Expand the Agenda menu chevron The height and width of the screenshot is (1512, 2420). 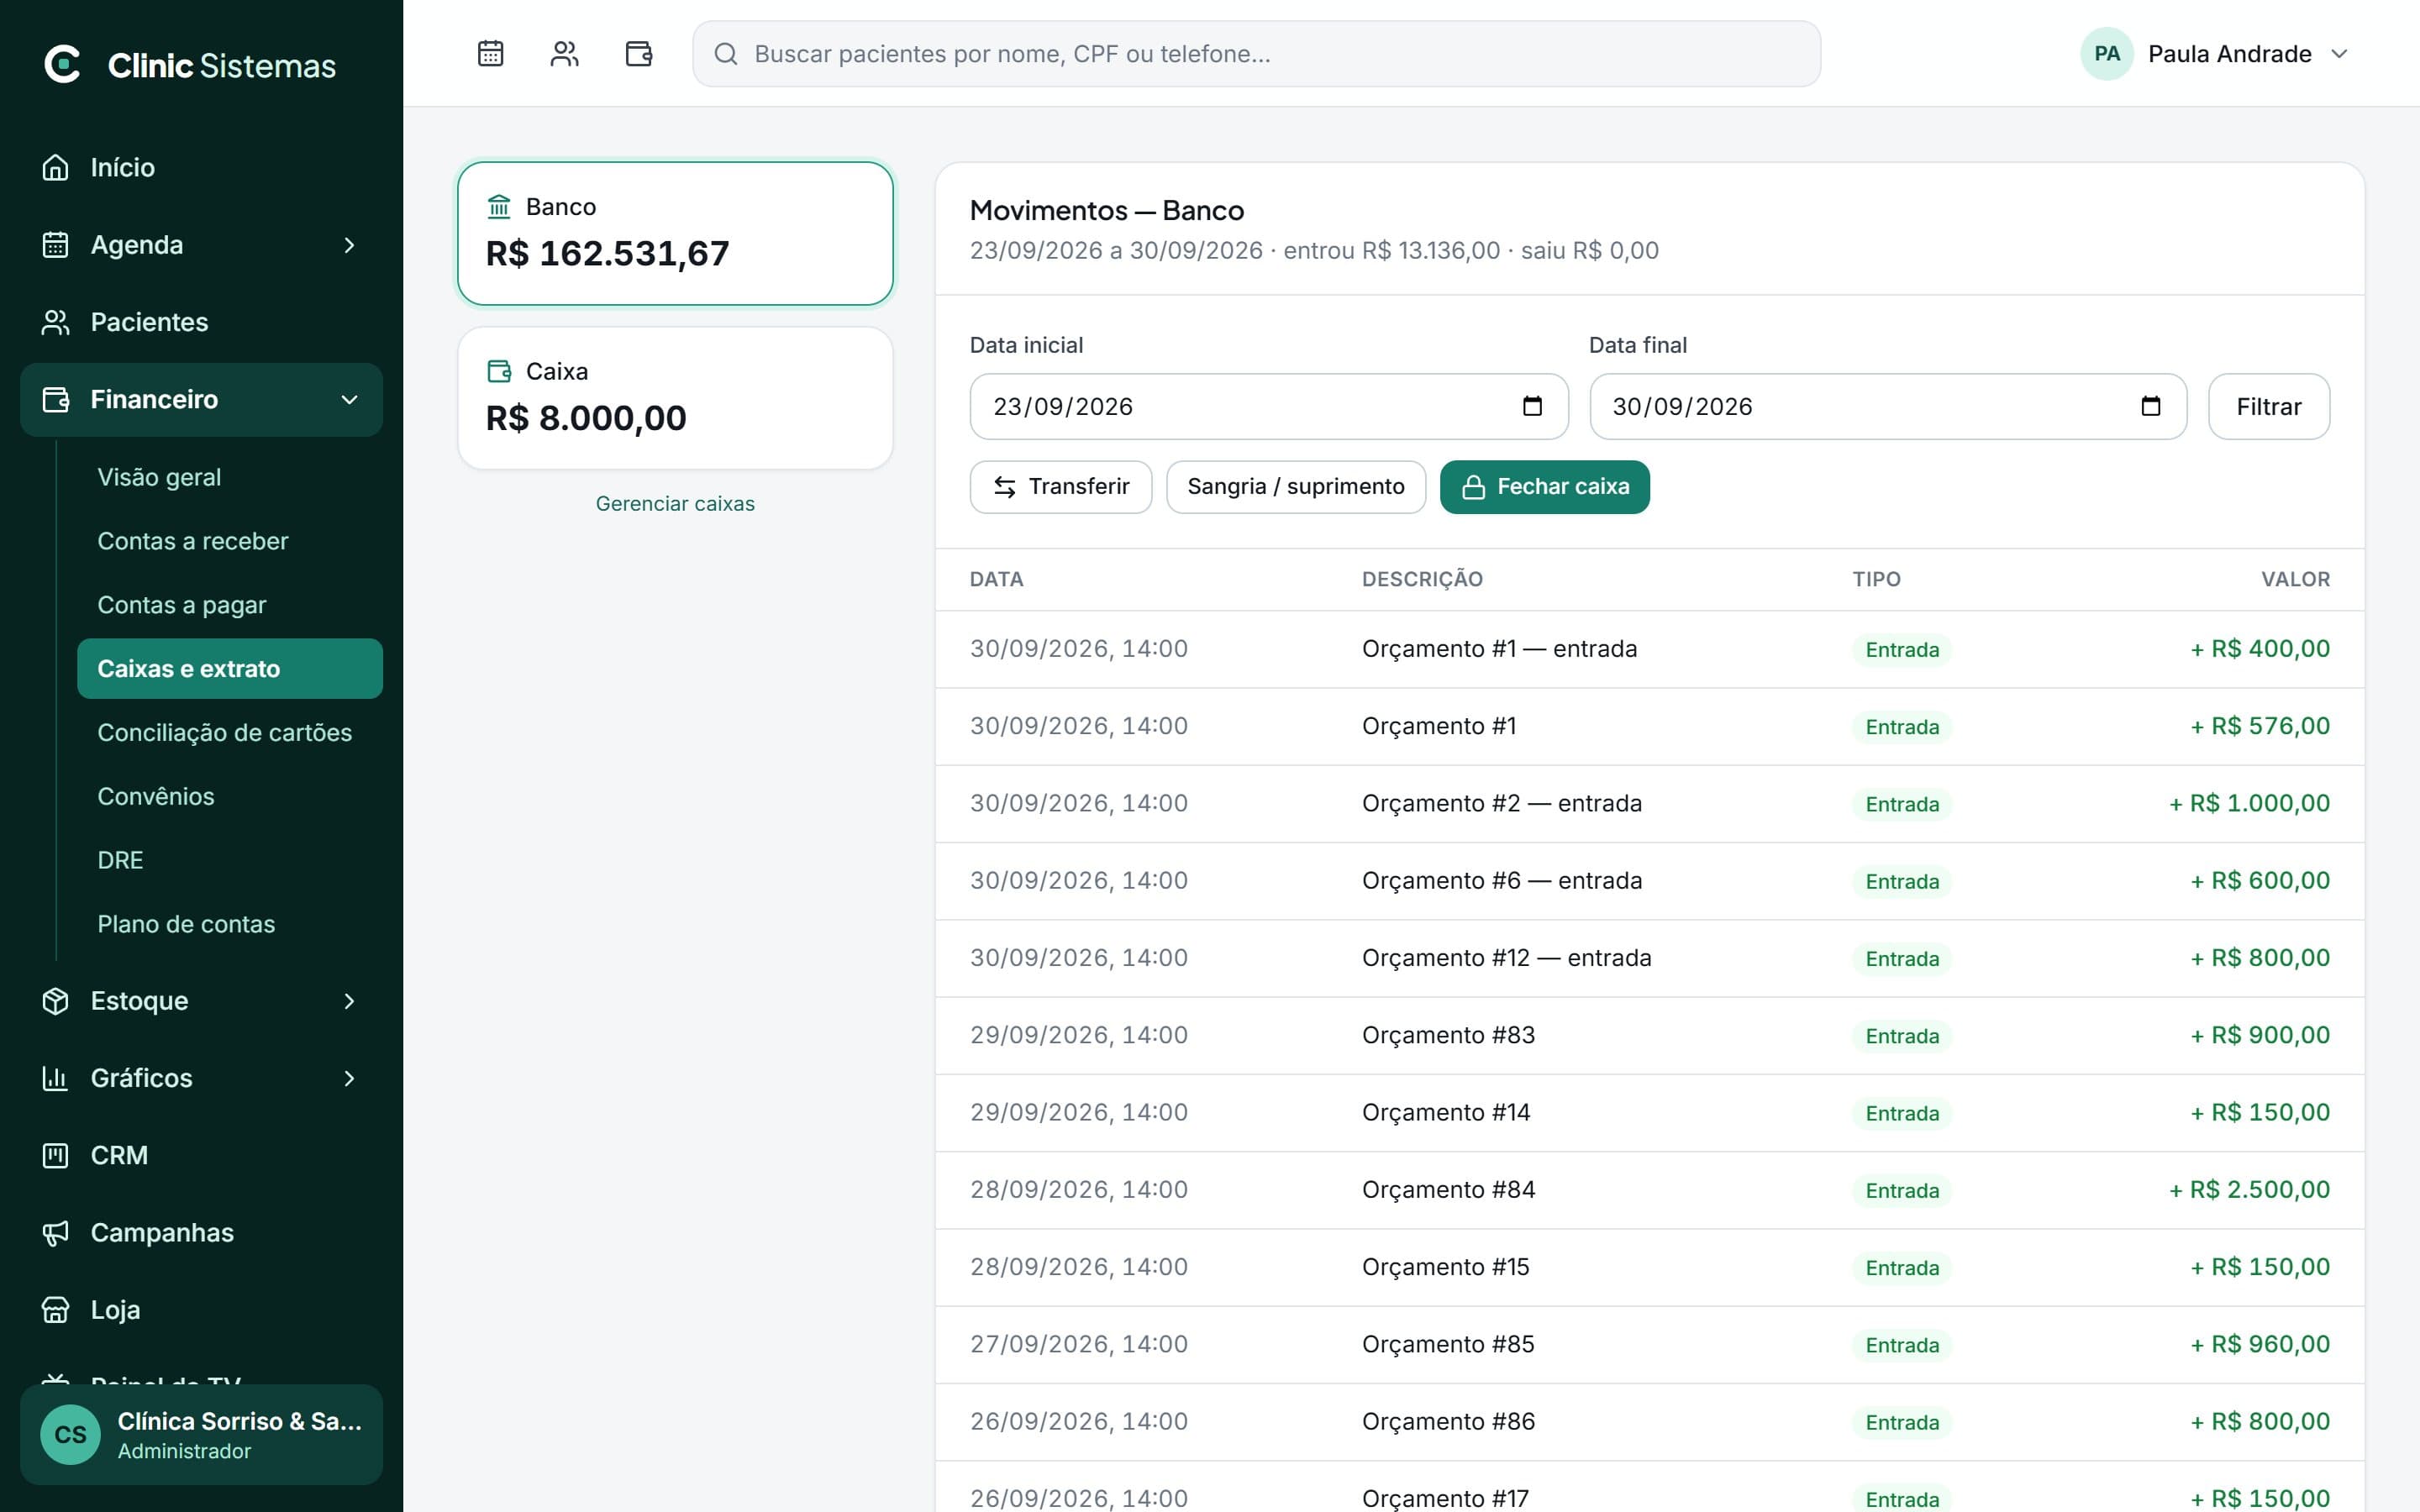(x=349, y=245)
